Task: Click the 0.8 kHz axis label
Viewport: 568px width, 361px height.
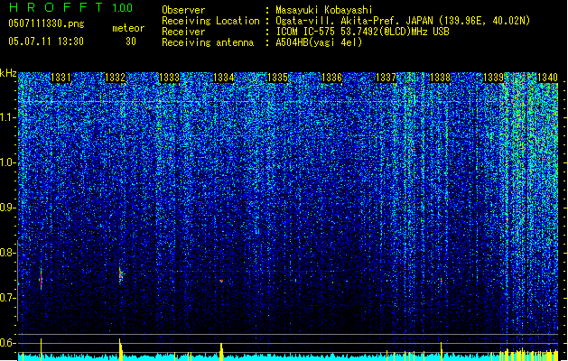Action: (x=7, y=253)
